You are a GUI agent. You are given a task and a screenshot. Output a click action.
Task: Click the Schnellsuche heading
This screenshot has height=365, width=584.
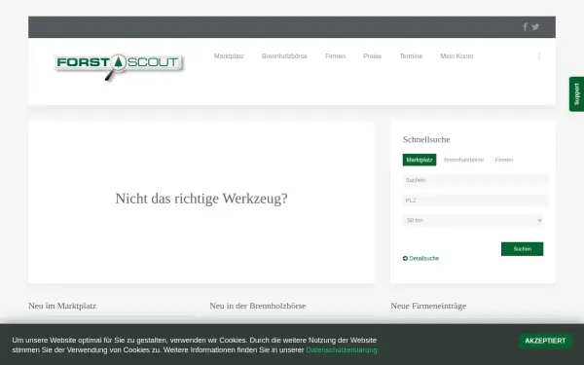click(x=426, y=139)
